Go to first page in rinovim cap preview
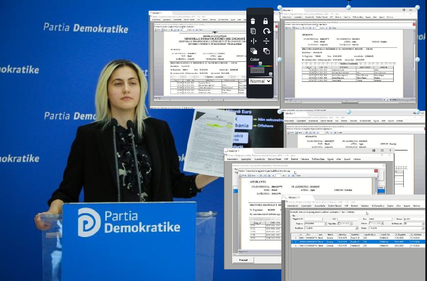The image size is (427, 281). tap(269, 176)
